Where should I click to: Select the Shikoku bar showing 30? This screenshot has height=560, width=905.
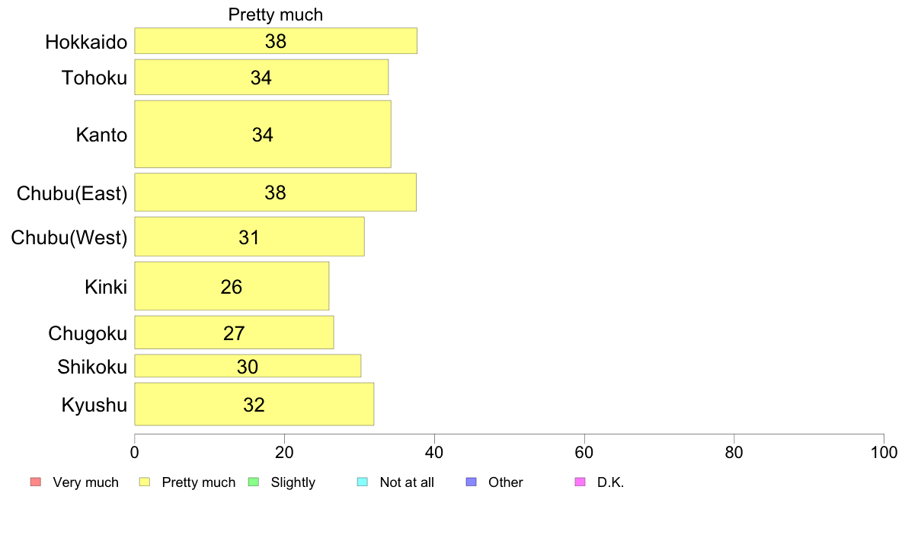248,366
